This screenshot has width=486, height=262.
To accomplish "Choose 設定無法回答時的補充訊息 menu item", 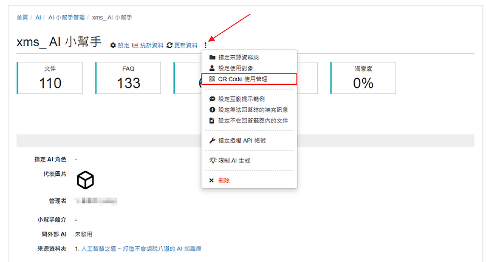I will 253,110.
